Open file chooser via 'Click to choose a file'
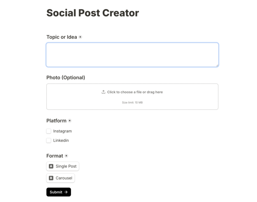The height and width of the screenshot is (202, 257). coord(135,92)
